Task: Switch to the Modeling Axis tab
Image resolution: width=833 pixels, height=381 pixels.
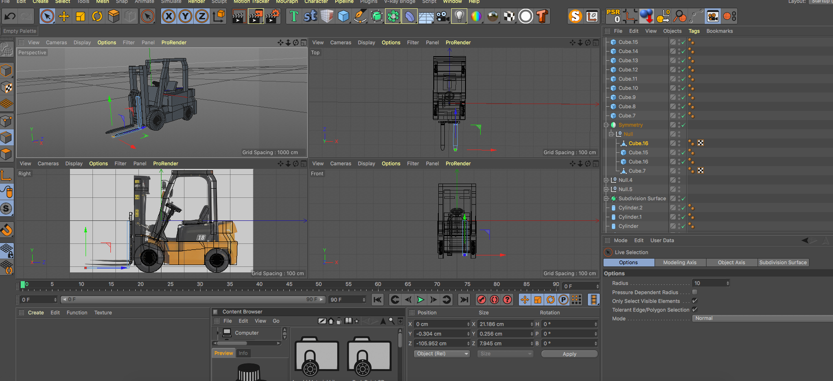Action: click(679, 263)
